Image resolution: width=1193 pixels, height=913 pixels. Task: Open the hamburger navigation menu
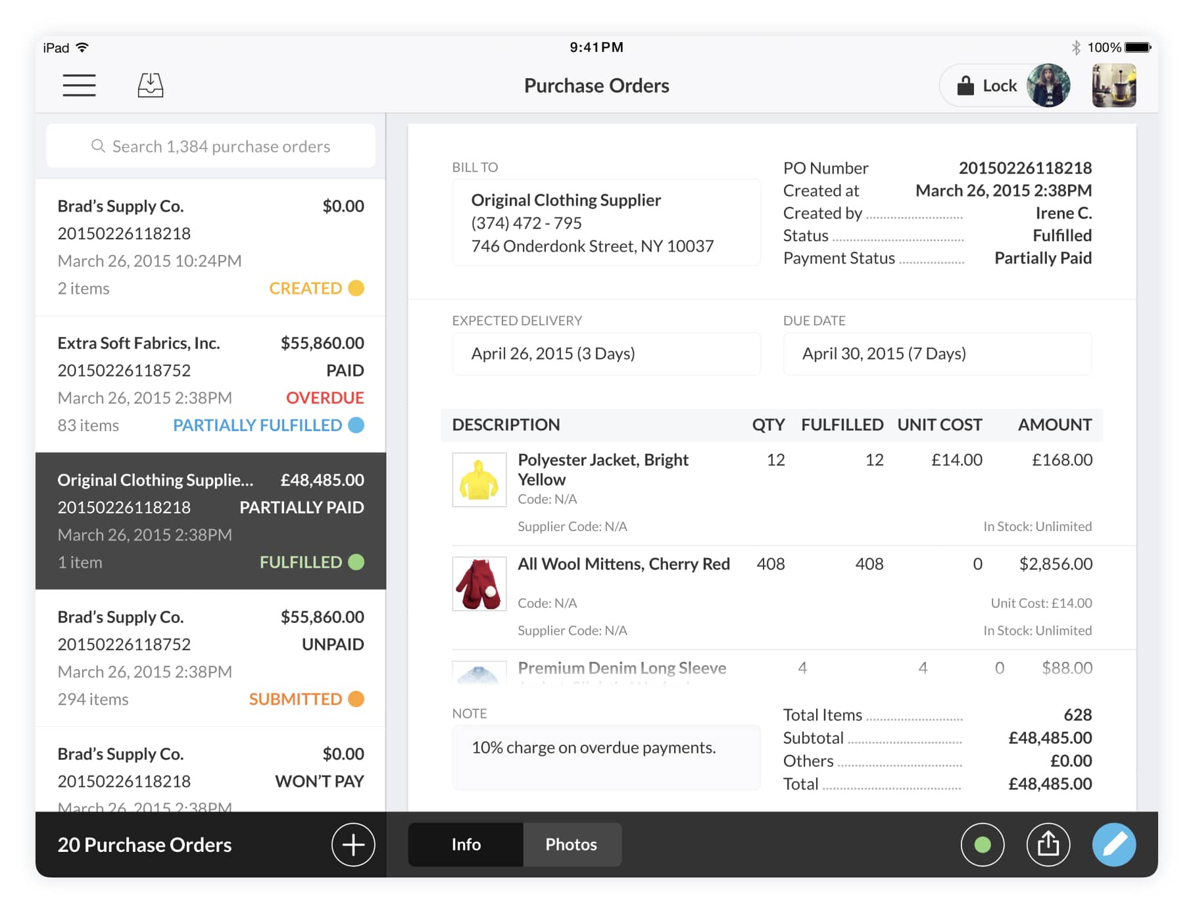tap(79, 85)
